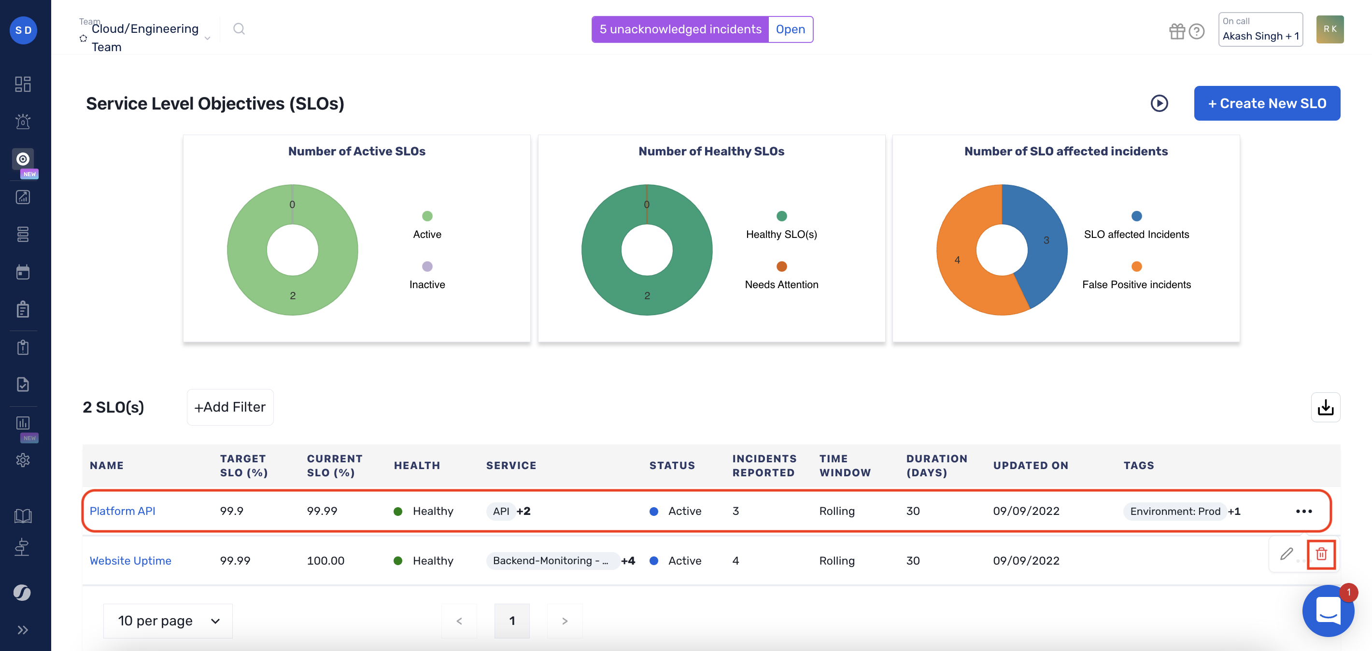The width and height of the screenshot is (1372, 651).
Task: Click the edit pencil icon for Website Uptime
Action: tap(1286, 554)
